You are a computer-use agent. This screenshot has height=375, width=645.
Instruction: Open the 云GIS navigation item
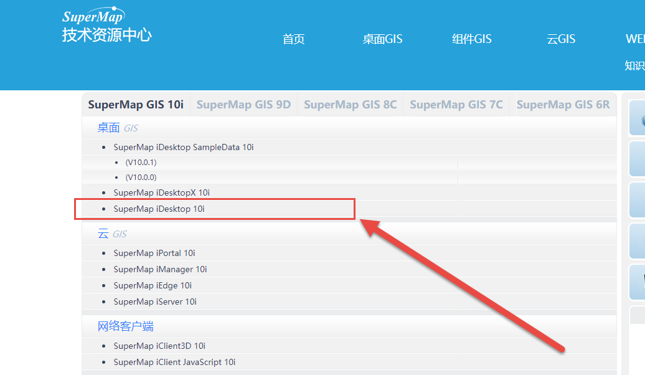(561, 39)
